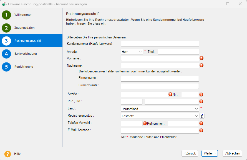Focus the Vorname input field

[160, 58]
